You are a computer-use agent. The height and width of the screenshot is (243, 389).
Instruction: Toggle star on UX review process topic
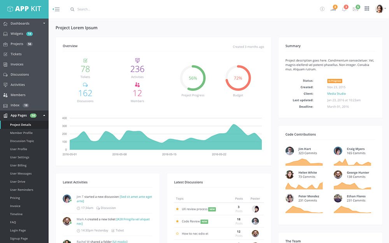coord(177,209)
